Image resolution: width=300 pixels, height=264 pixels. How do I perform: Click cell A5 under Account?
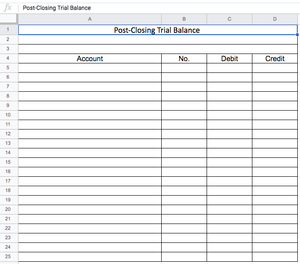pyautogui.click(x=90, y=68)
